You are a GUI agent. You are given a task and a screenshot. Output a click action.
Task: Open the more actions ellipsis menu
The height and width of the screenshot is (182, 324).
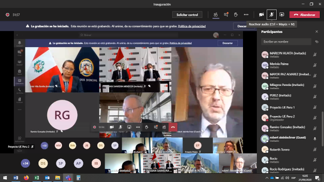246,15
